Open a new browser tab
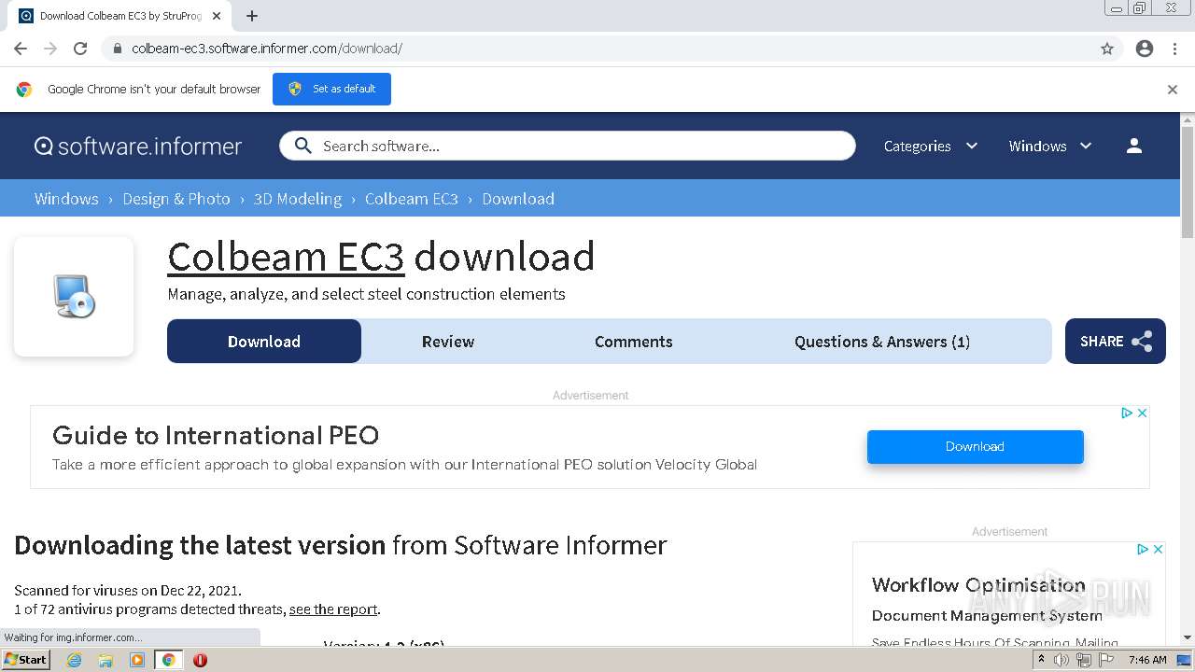The width and height of the screenshot is (1195, 672). click(x=252, y=16)
